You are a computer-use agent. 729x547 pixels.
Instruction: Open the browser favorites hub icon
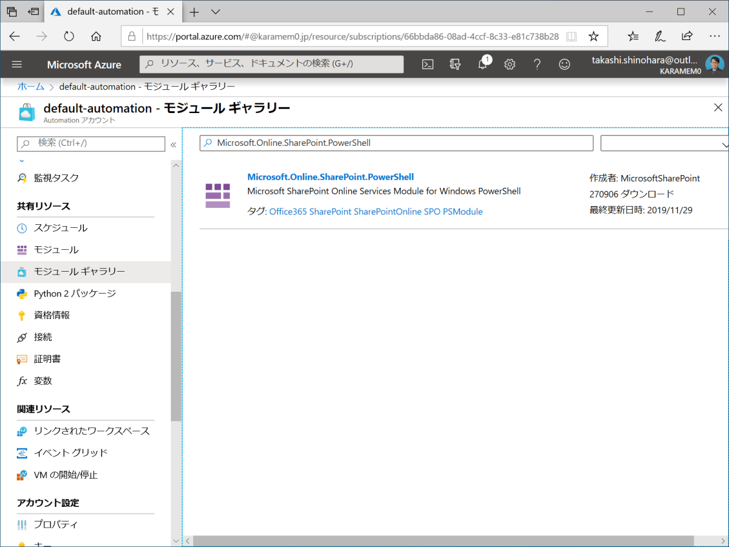[x=633, y=36]
